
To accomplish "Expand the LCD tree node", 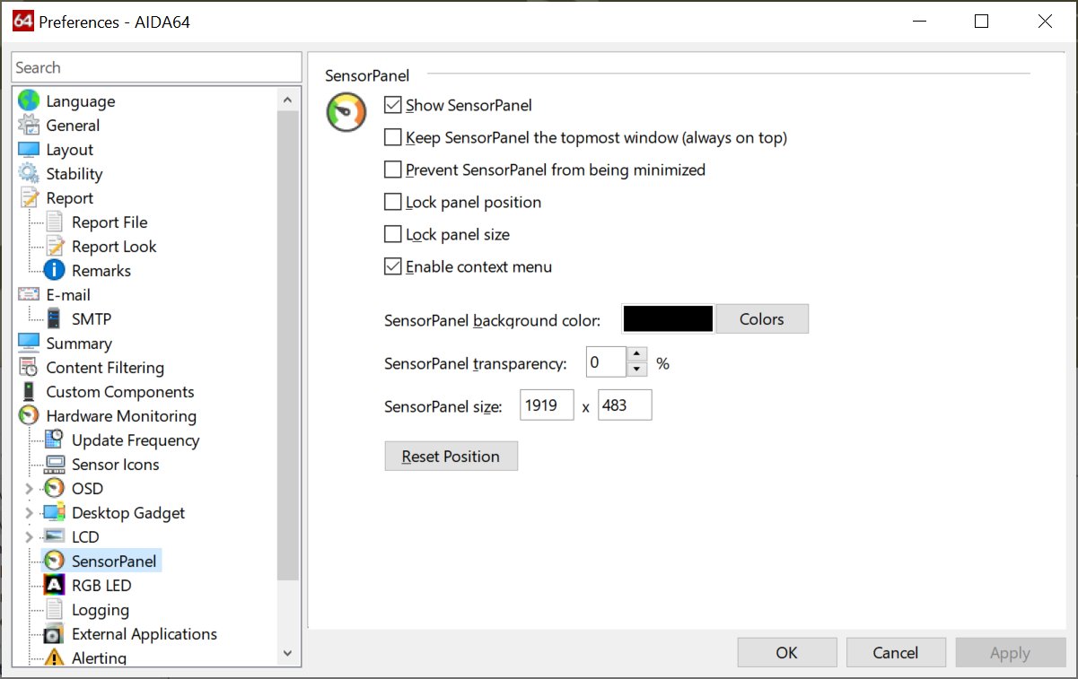I will click(29, 537).
